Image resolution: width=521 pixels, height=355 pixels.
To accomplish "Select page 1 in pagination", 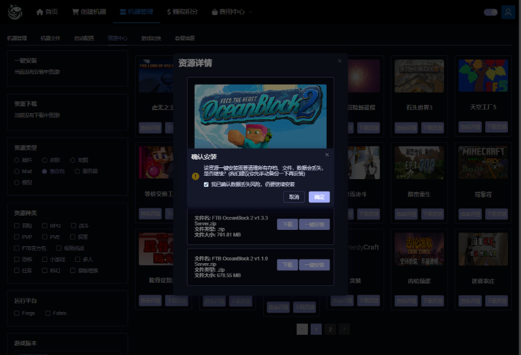I will 316,330.
